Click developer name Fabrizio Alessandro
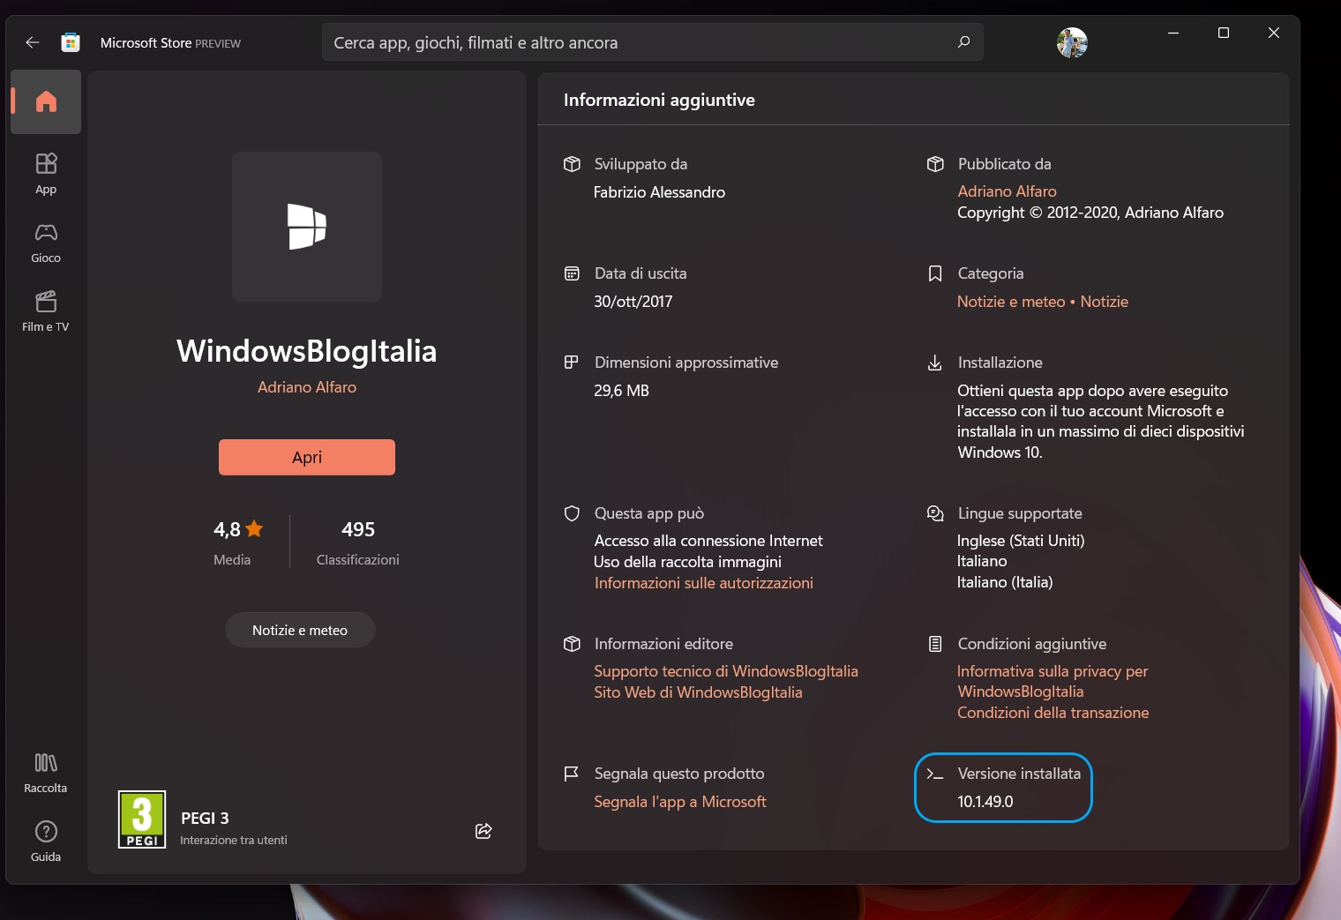Viewport: 1341px width, 920px height. click(659, 192)
